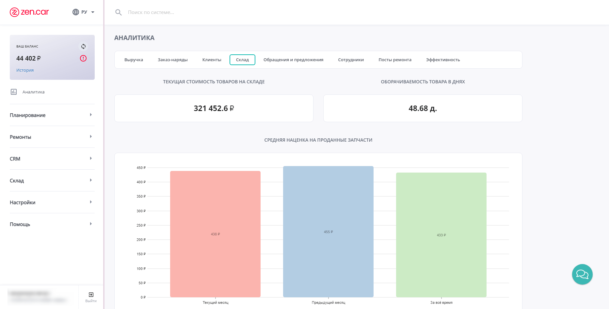Expand the CRM menu section

52,159
